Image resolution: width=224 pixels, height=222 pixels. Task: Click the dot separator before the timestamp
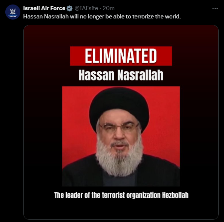100,9
